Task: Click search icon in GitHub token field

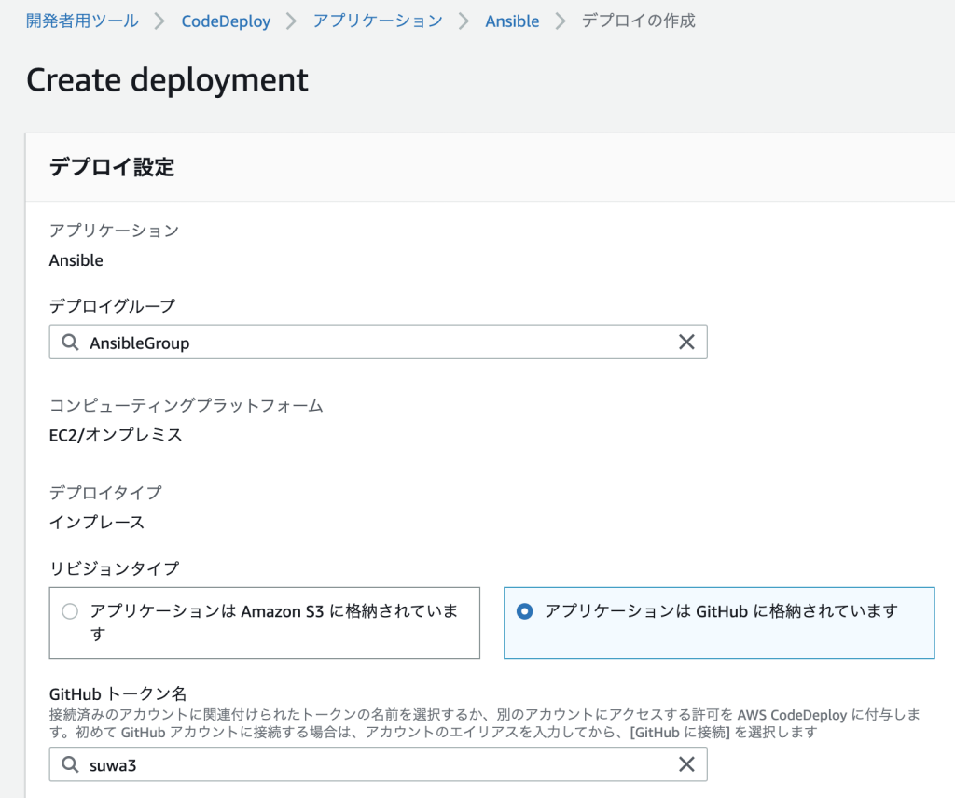Action: (70, 764)
